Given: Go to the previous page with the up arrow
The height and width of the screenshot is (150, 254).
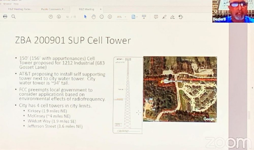Looking at the screenshot, I should pyautogui.click(x=51, y=17).
